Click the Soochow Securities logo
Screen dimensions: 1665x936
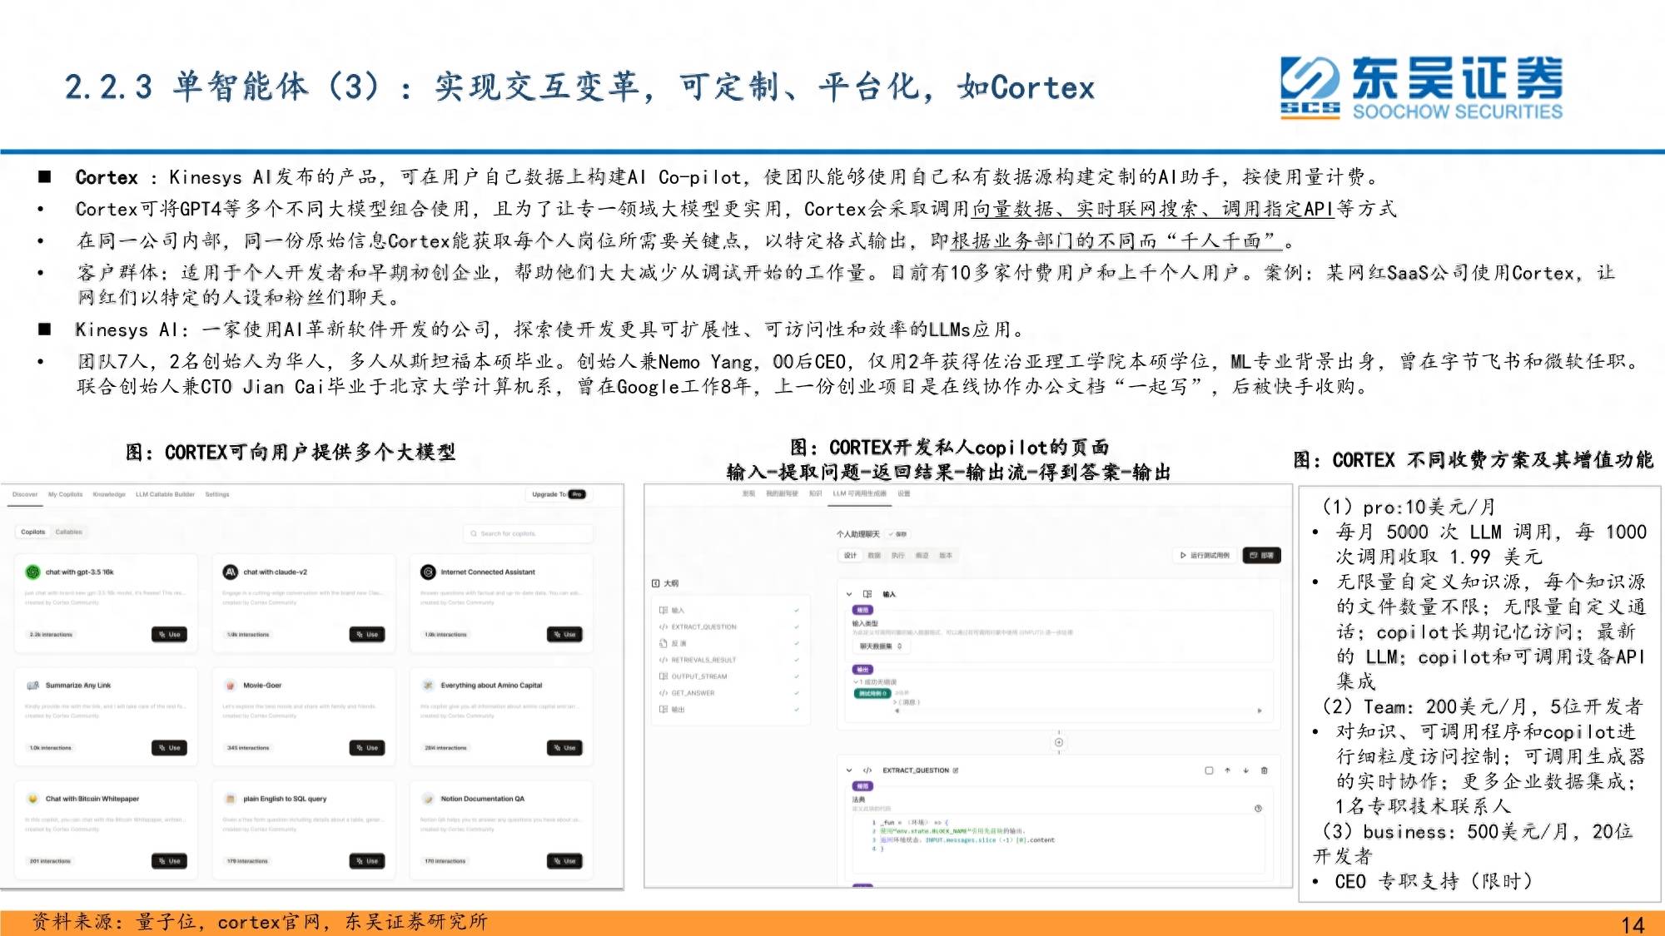coord(1421,88)
